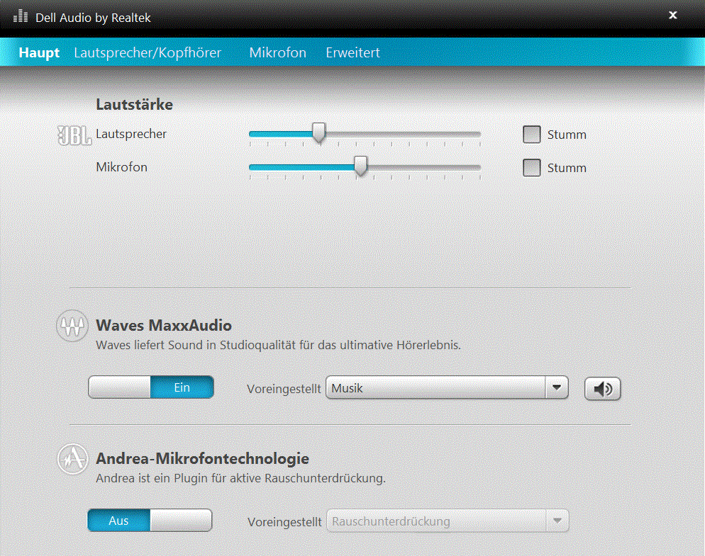Click the Waves MaxxAudio logo icon
Image resolution: width=705 pixels, height=556 pixels.
click(72, 326)
